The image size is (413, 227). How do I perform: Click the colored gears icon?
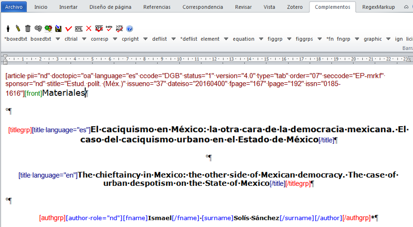point(48,29)
